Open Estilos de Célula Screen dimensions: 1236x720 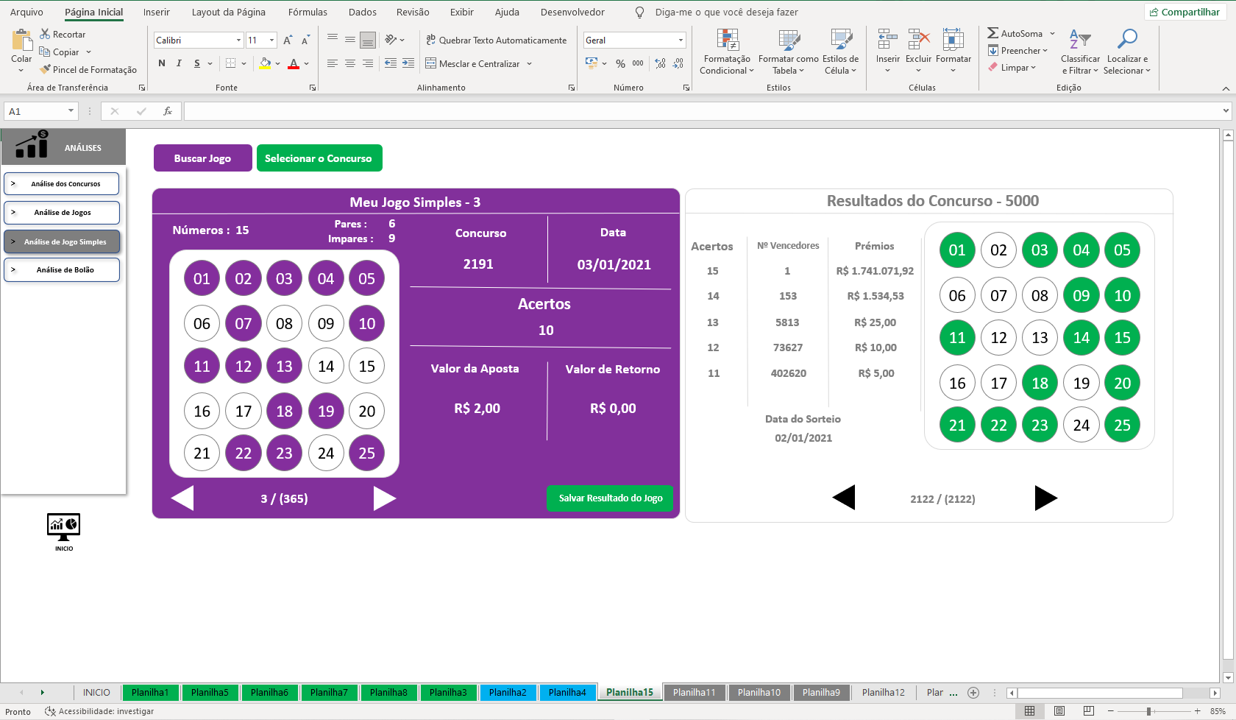(x=840, y=52)
